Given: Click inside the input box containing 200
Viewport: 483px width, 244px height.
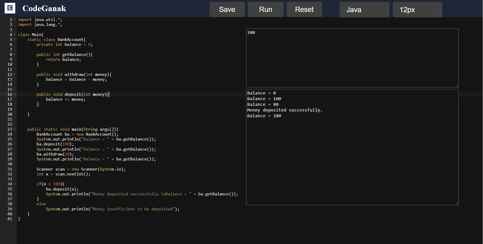Looking at the screenshot, I should pyautogui.click(x=352, y=58).
